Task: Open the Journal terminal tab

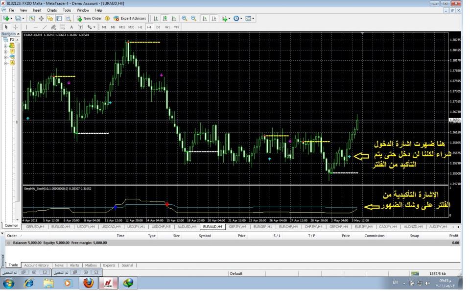Action: tap(127, 265)
